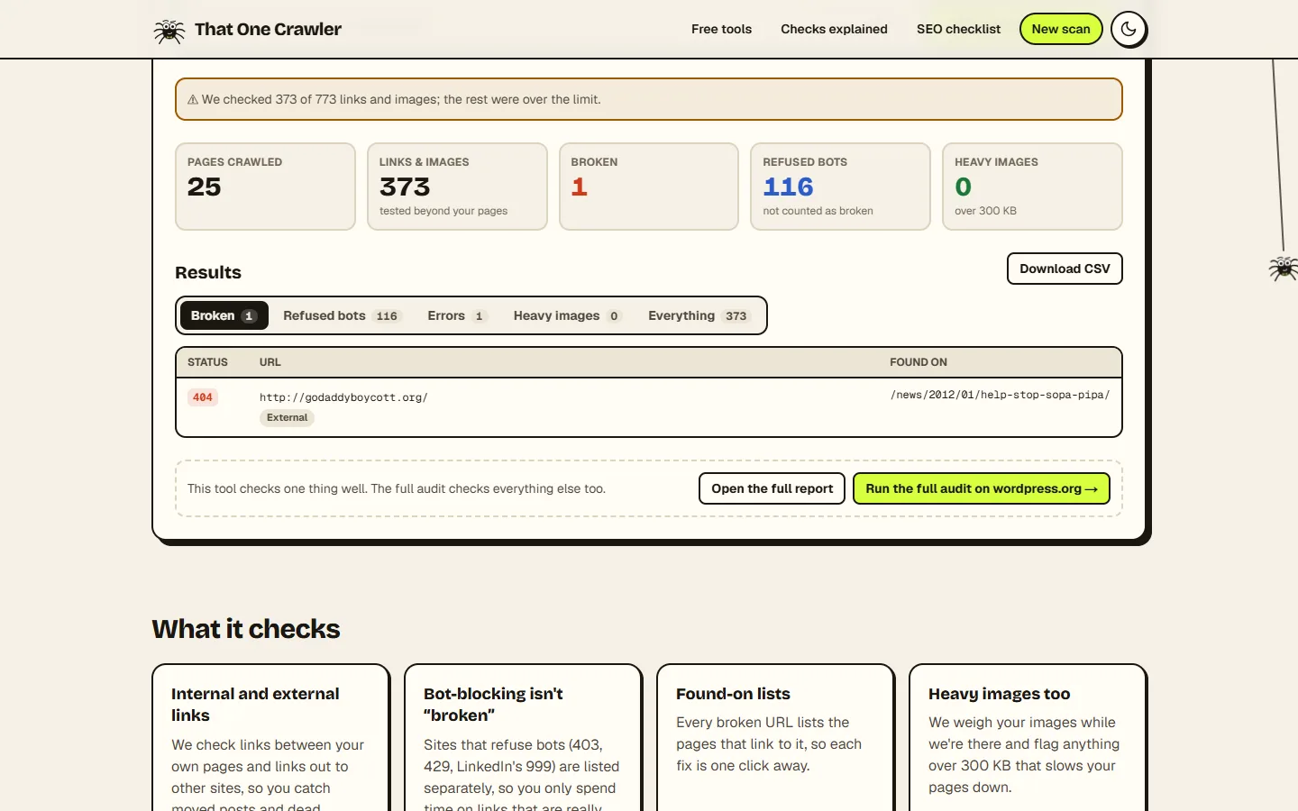Viewport: 1298px width, 811px height.
Task: Open the full report
Action: click(x=772, y=488)
